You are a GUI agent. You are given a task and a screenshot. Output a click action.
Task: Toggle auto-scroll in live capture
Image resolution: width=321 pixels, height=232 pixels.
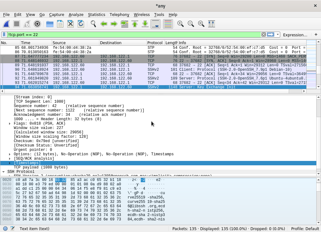(155, 24)
